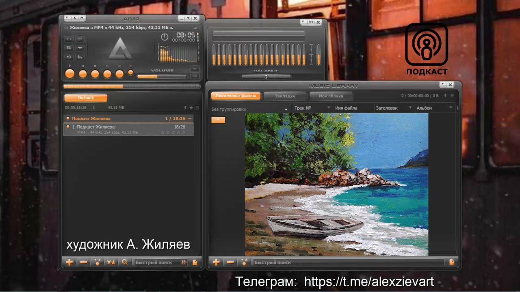Image resolution: width=520 pixels, height=292 pixels.
Task: Open the Заголовок column filter
Action: click(x=410, y=108)
